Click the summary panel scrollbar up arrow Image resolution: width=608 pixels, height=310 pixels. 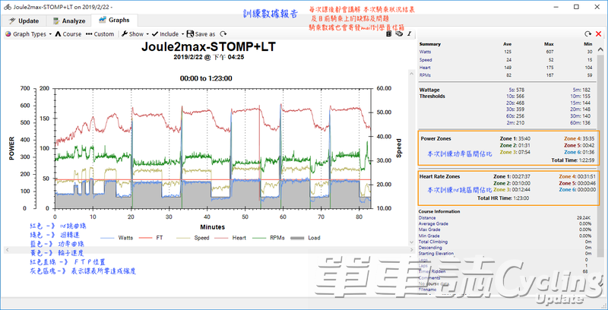600,50
